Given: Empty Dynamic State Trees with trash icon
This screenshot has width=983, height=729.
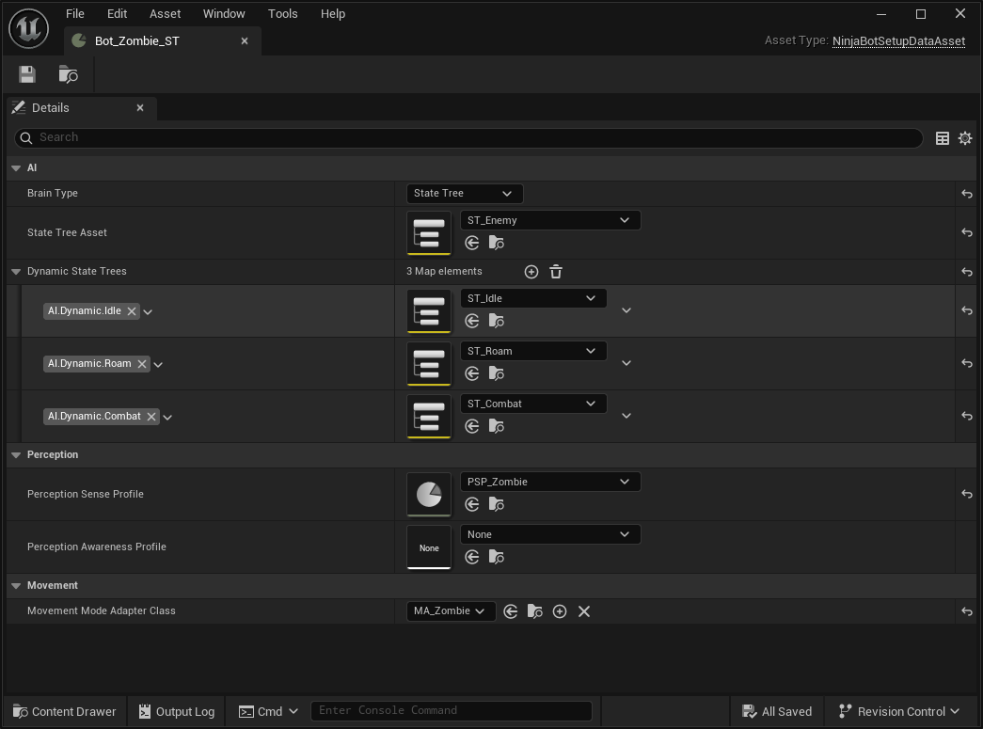Looking at the screenshot, I should (555, 271).
